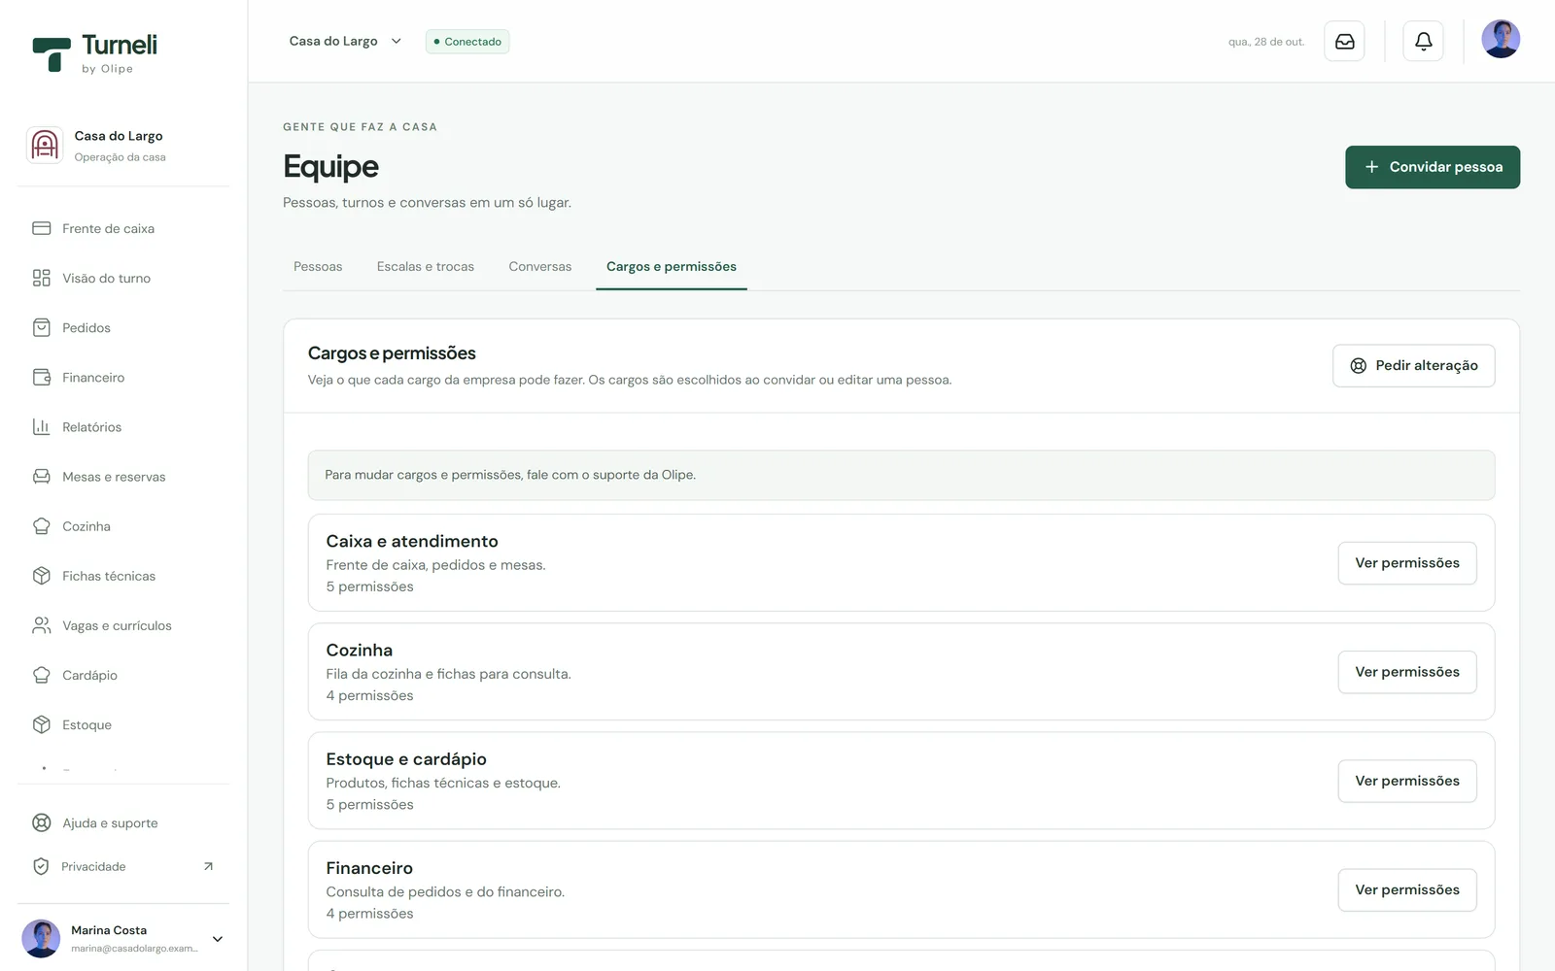Click the Cardápio icon in sidebar
The width and height of the screenshot is (1555, 971).
pos(42,675)
